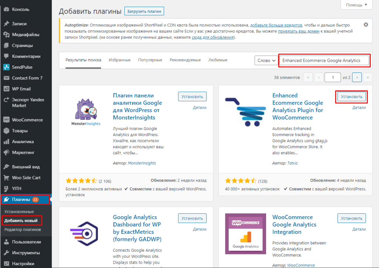The image size is (379, 268).
Task: Go to the next results page
Action: point(357,78)
